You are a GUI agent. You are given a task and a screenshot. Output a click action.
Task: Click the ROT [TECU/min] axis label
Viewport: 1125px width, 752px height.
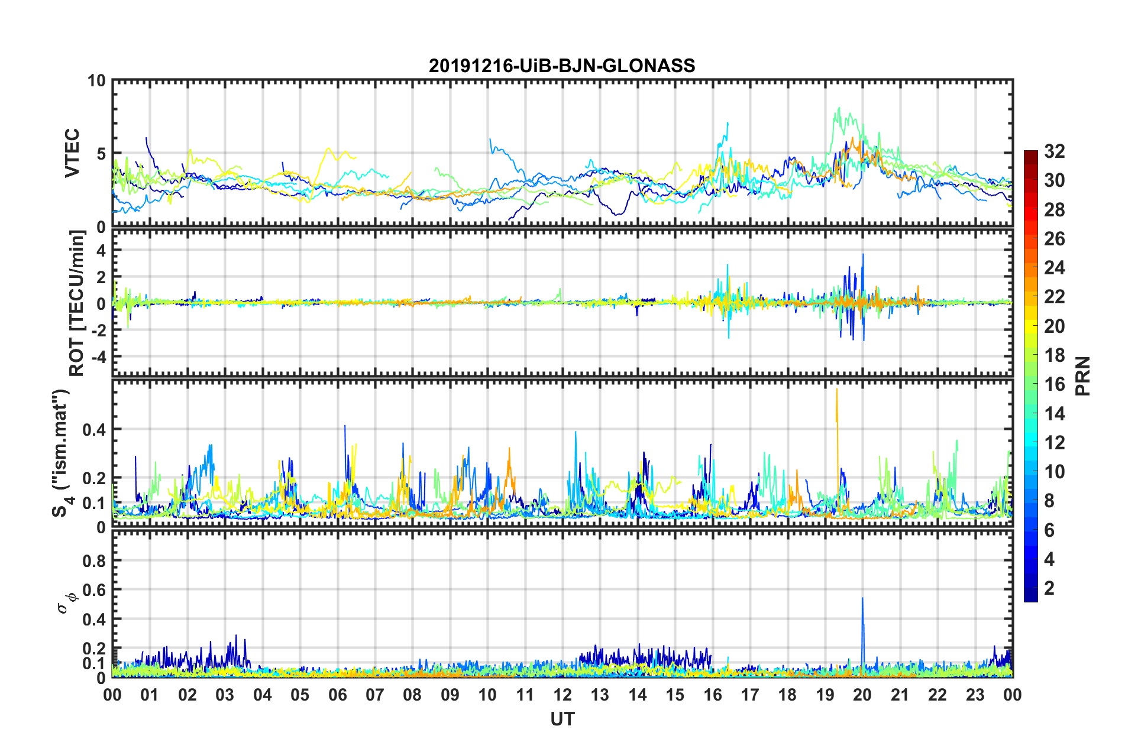point(77,303)
